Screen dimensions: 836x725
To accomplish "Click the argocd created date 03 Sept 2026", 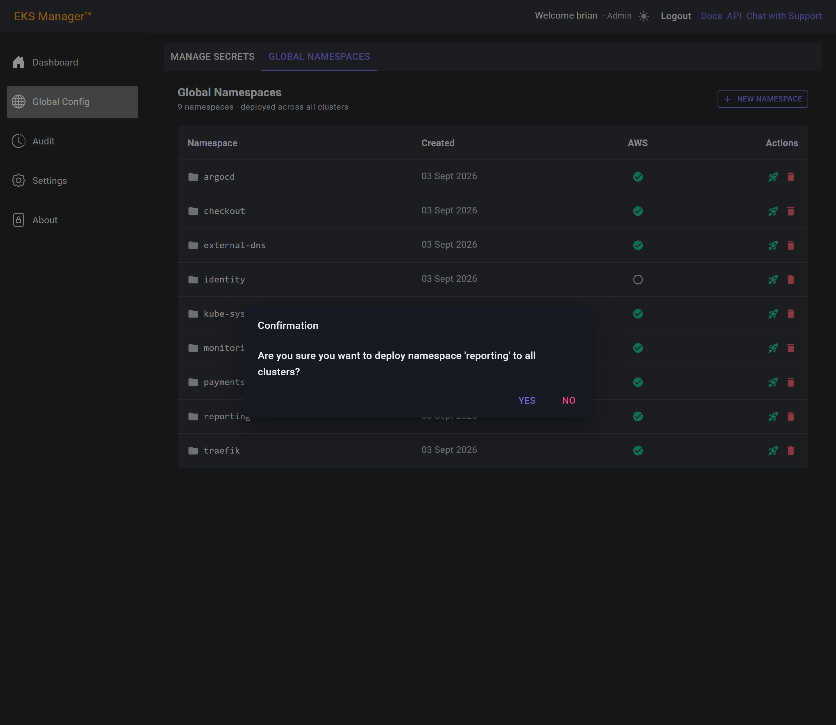I will (x=449, y=176).
